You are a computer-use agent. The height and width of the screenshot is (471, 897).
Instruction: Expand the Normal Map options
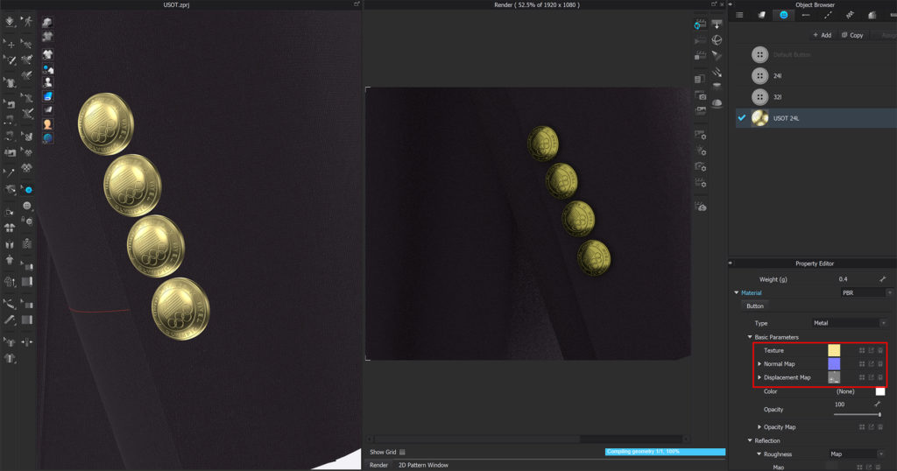[759, 364]
